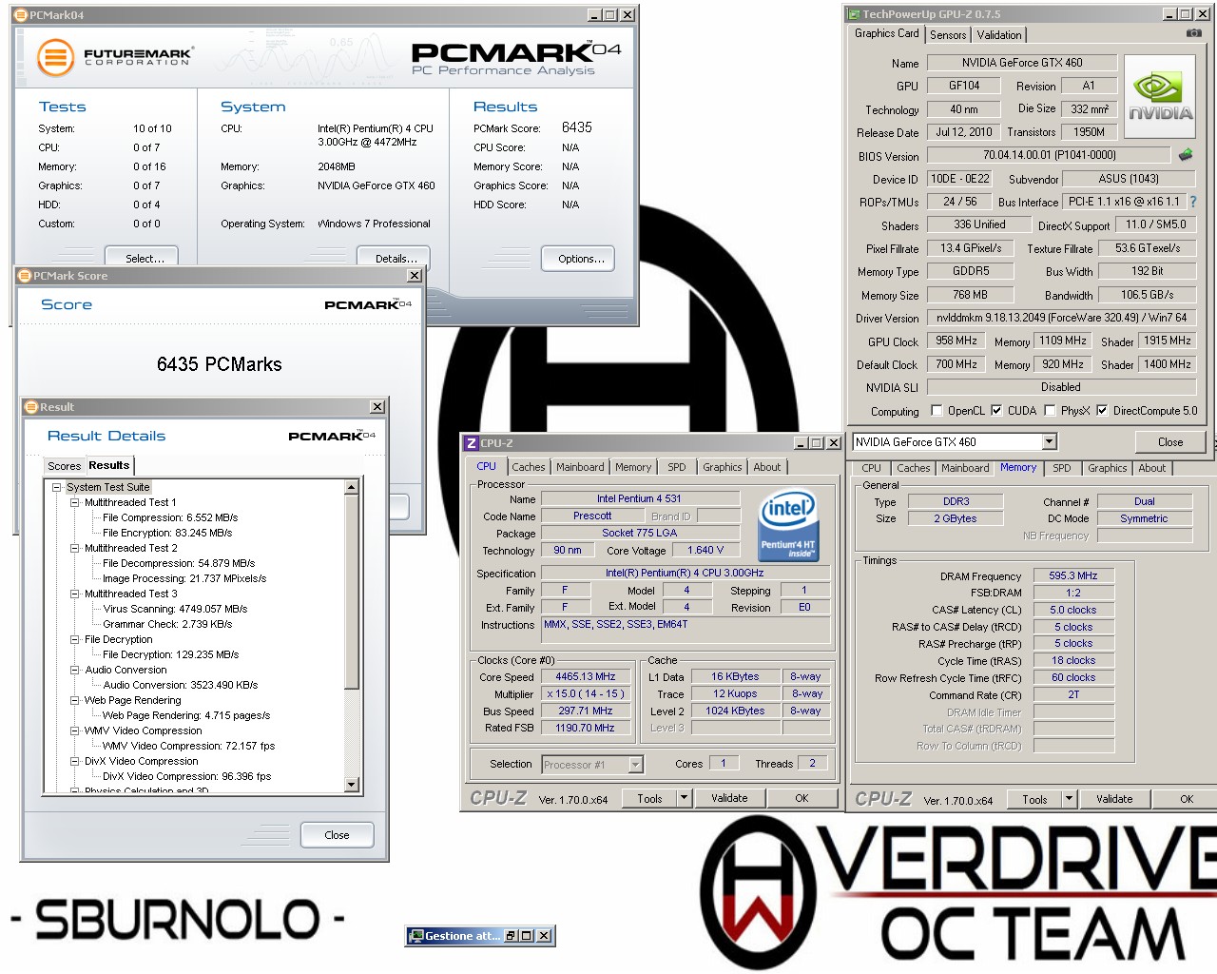Image resolution: width=1217 pixels, height=974 pixels.
Task: Click the GPU Name field NVIDIA GeForce GTX 460
Action: [1022, 63]
